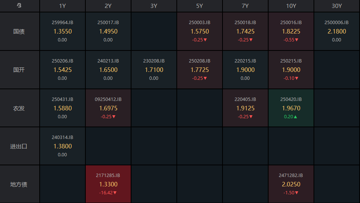This screenshot has width=360, height=203.
Task: Select bond 230208.IB yielding 1.7100
Action: click(154, 70)
